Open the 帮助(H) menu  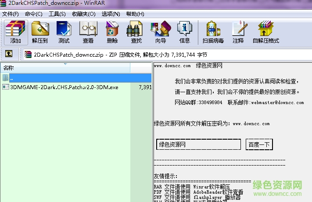click(135, 14)
